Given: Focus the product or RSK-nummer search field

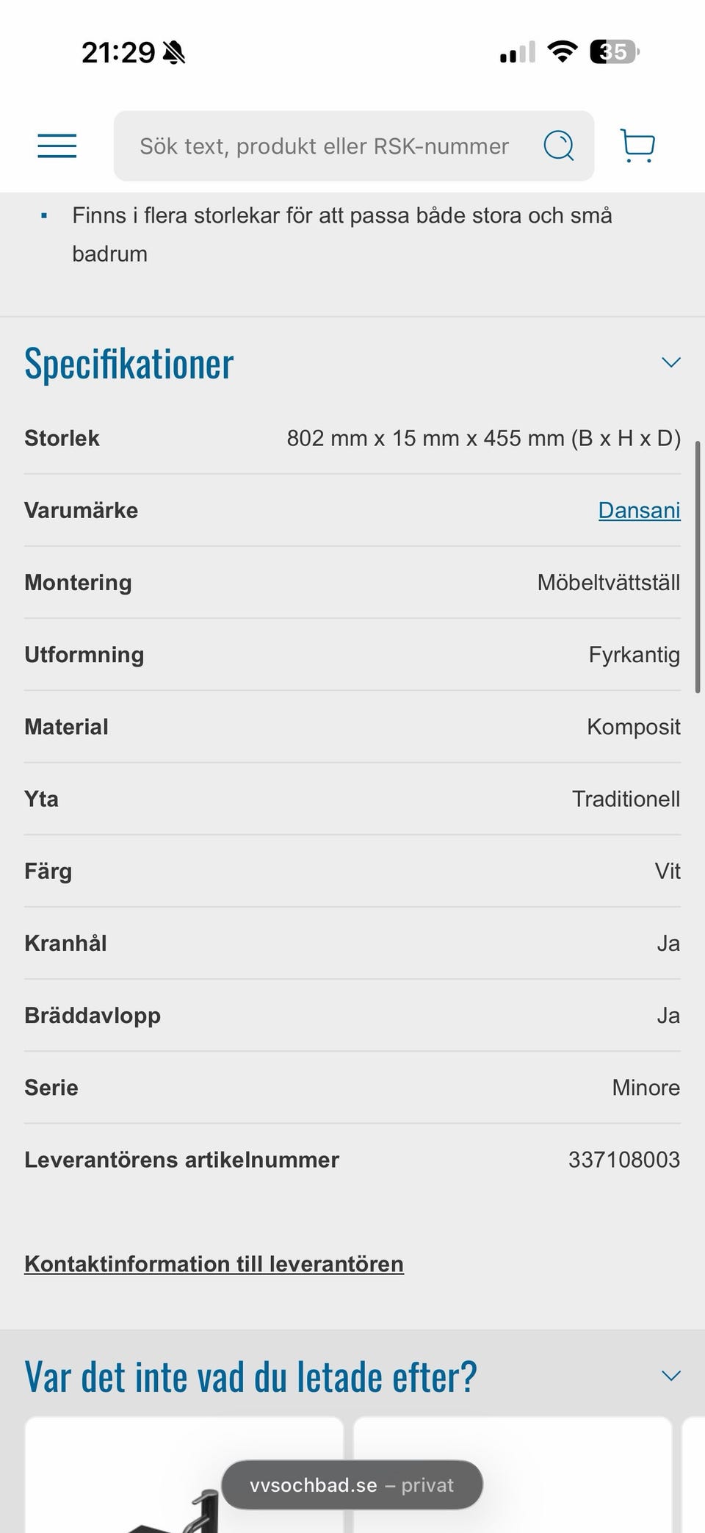Looking at the screenshot, I should (x=325, y=146).
